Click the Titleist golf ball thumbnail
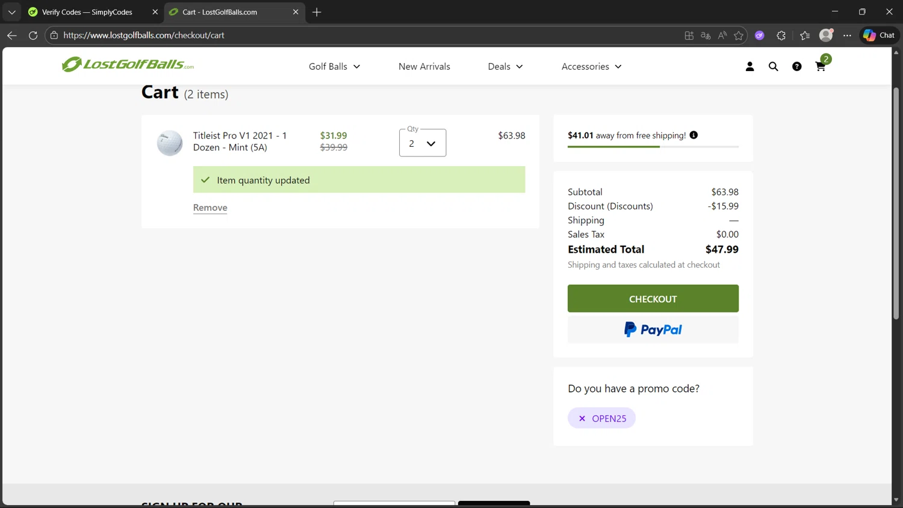The height and width of the screenshot is (508, 903). click(x=170, y=143)
